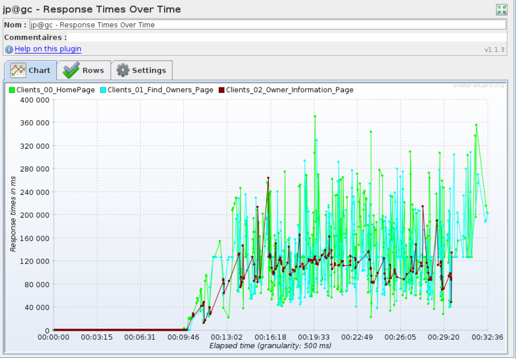The image size is (516, 359).
Task: Click the graph icon on the Chart tab
Action: (18, 70)
